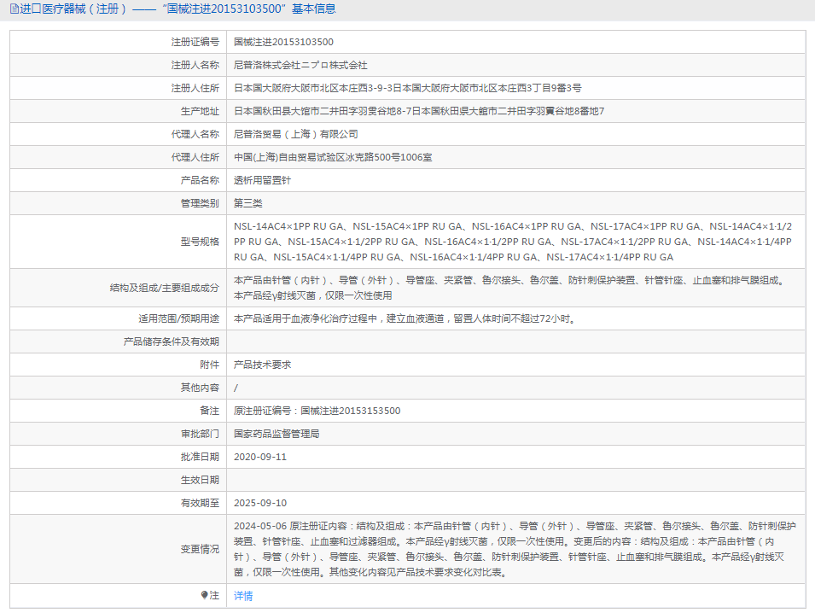Viewport: 815px width, 613px height.
Task: Click the document icon before 进口医疗器械 title
Action: (14, 9)
